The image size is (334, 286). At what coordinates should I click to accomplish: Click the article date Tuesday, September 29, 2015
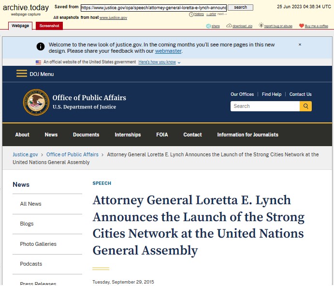[123, 282]
